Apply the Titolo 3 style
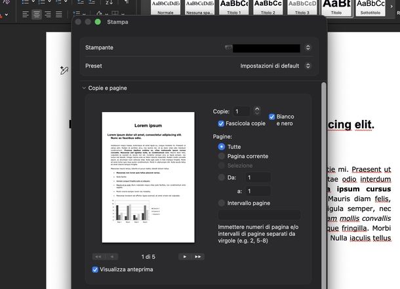The height and width of the screenshot is (289, 400). coord(302,8)
